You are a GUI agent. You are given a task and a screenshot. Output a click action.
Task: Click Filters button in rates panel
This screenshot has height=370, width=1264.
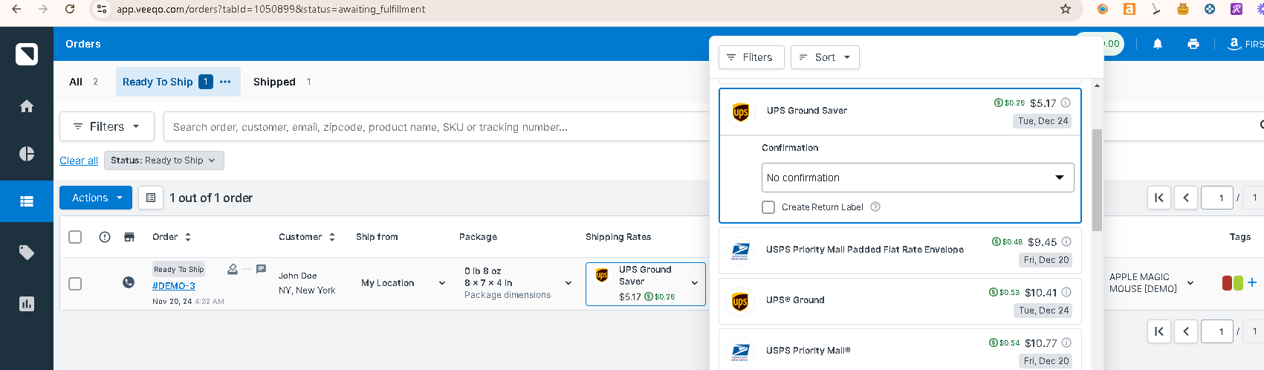coord(751,57)
